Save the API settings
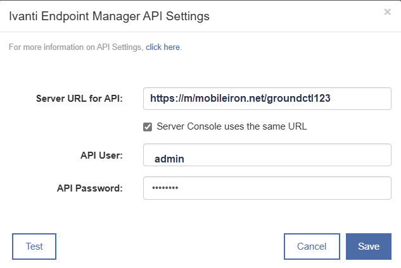401x268 pixels. [x=369, y=247]
